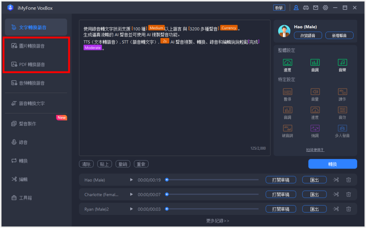The height and width of the screenshot is (228, 366).
Task: Click the cut icon for Charlotte record
Action: click(336, 194)
